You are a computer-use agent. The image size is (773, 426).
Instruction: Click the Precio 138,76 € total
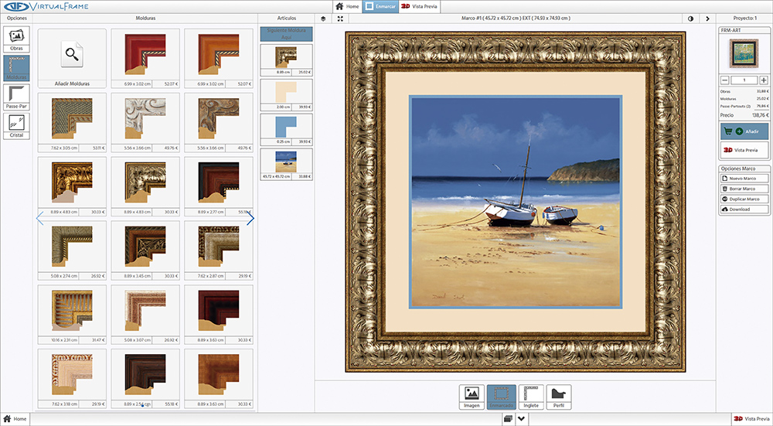click(744, 115)
